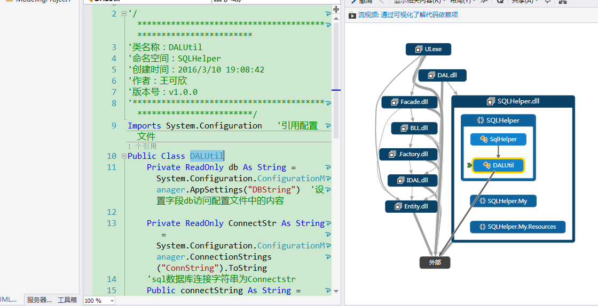Screen dimensions: 598x306
Task: Select the Entity.dll assembly node
Action: tap(411, 206)
